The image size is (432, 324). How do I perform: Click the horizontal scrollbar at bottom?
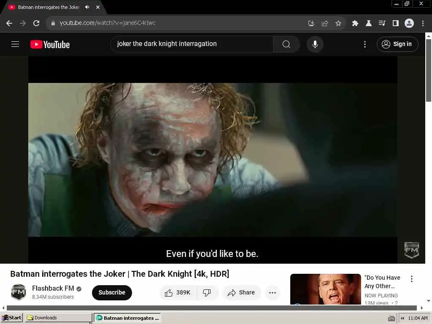click(x=212, y=308)
